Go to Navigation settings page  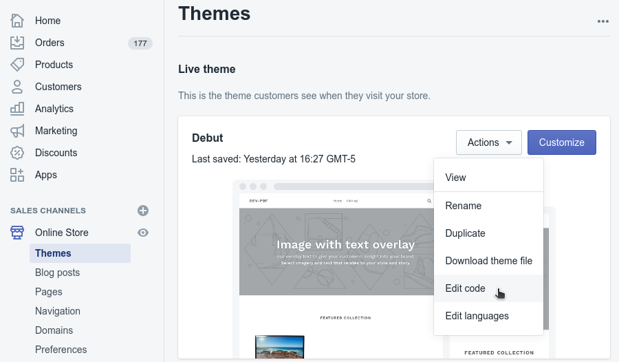[58, 311]
